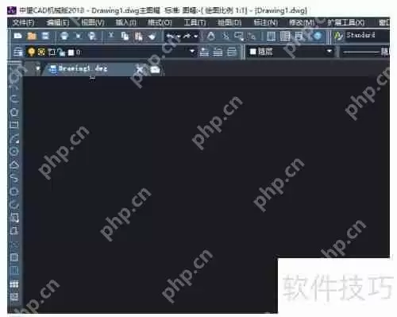Click the white swatch in the 随层 color box
Viewport: 397px width, 317px height.
point(252,52)
